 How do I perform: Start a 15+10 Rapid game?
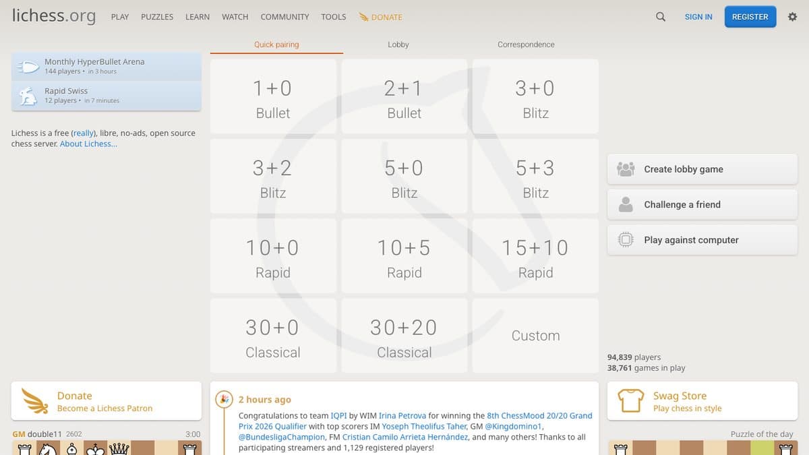[536, 256]
